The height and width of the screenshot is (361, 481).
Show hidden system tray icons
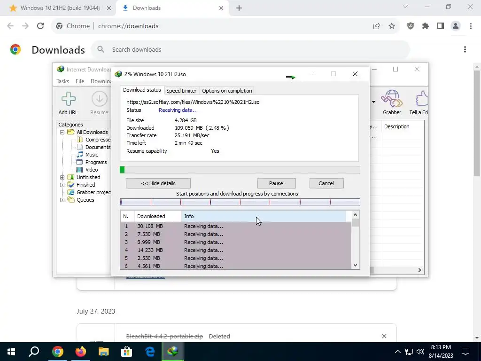tap(397, 352)
